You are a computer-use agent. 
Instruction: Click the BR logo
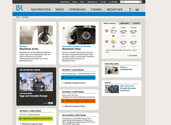coord(20,8)
